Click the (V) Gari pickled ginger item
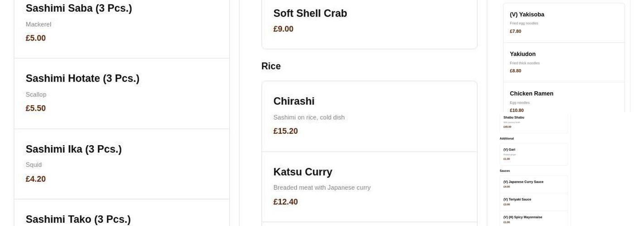 click(509, 150)
